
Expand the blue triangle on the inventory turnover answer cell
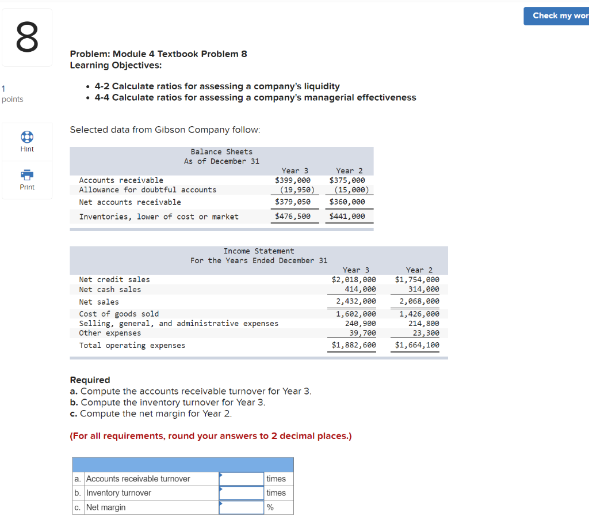(220, 489)
